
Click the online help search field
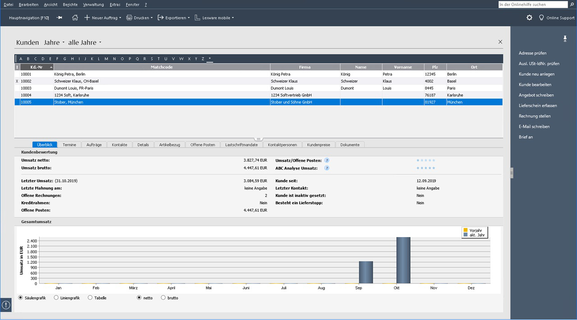tap(533, 5)
